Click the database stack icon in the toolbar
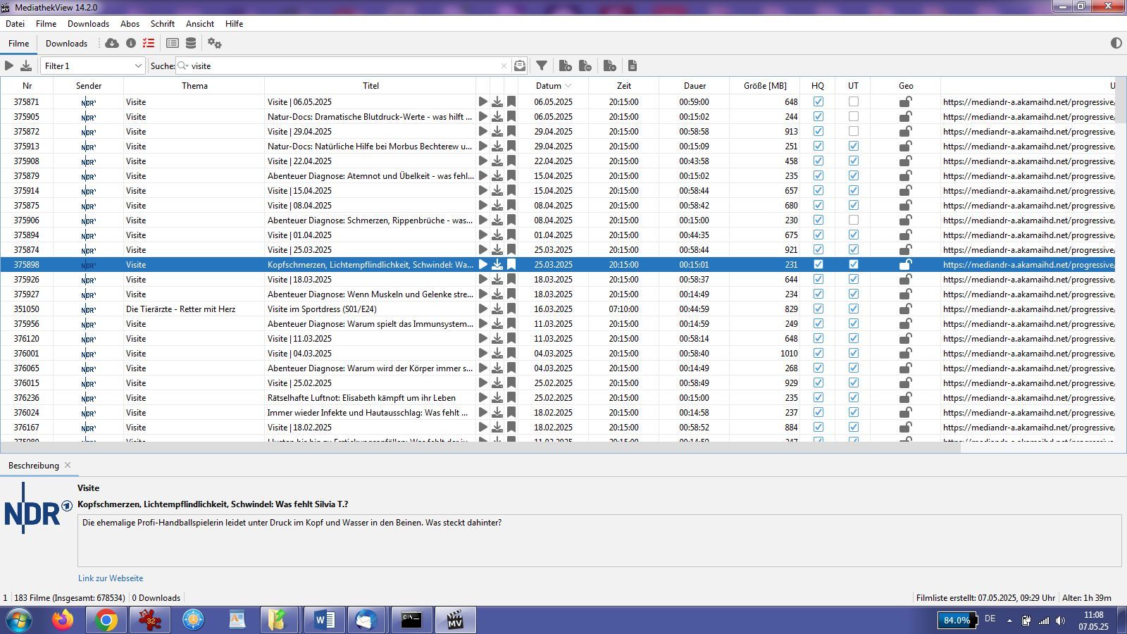Image resolution: width=1127 pixels, height=634 pixels. pos(191,43)
